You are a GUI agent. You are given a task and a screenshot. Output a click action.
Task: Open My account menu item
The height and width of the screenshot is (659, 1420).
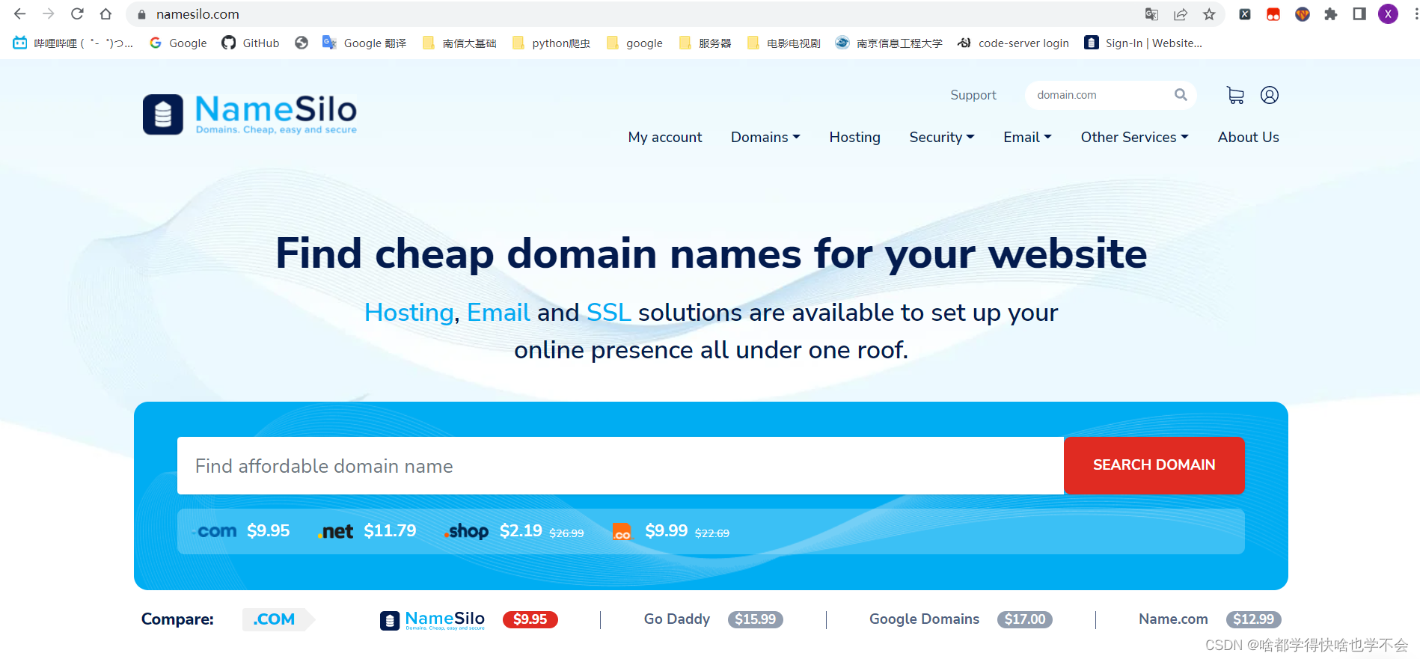pos(665,137)
